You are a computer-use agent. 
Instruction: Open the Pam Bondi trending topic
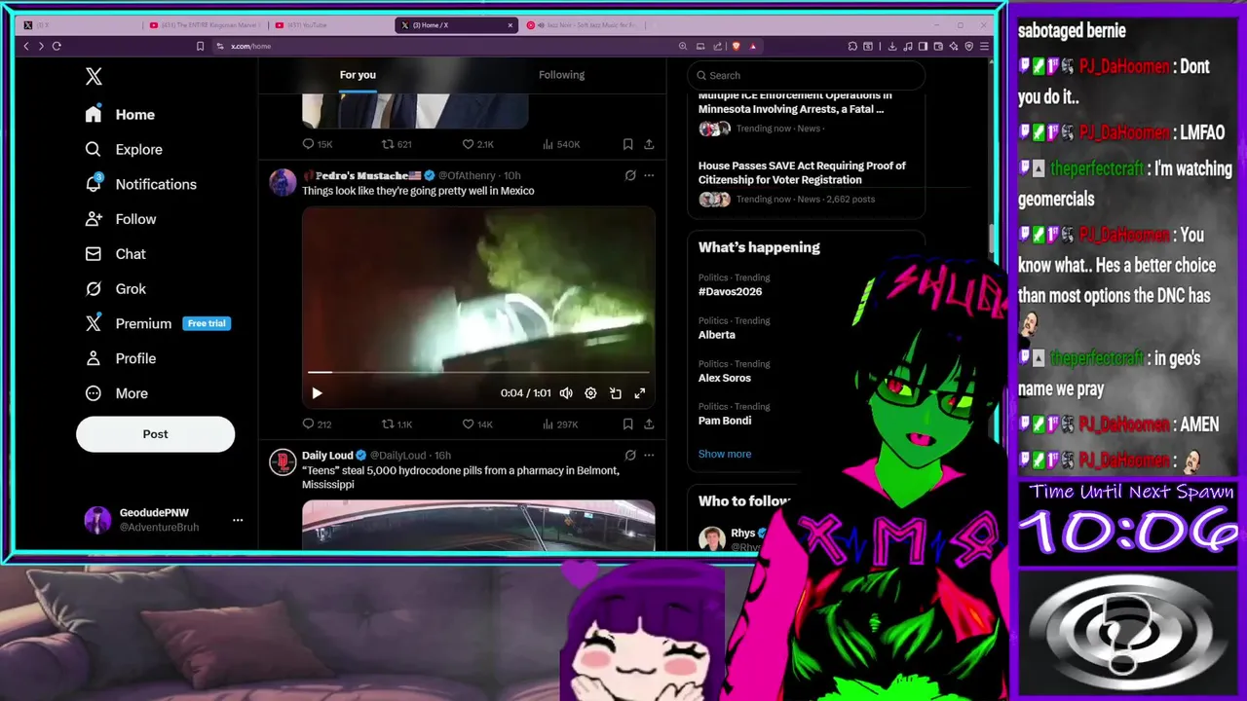coord(725,421)
